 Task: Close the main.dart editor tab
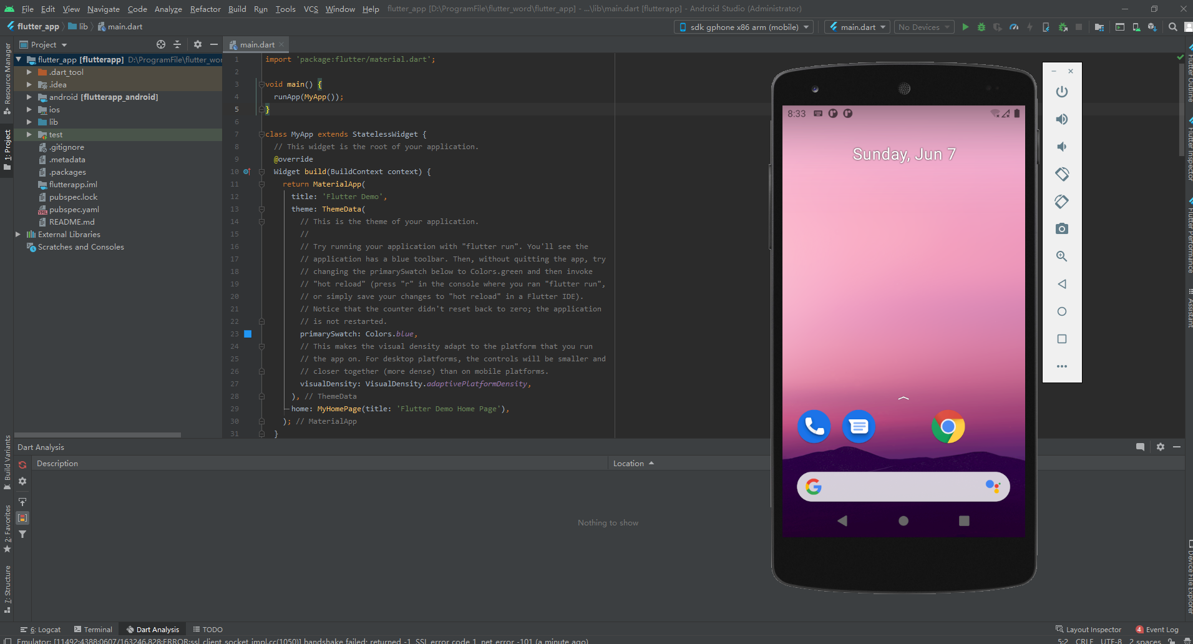pyautogui.click(x=281, y=44)
